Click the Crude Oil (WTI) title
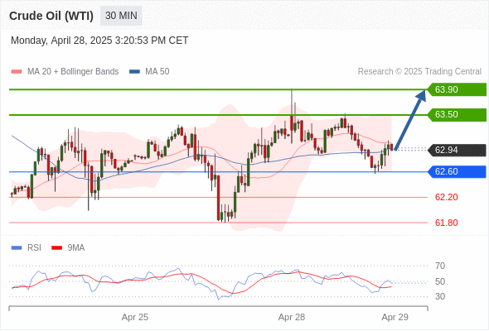Image resolution: width=489 pixels, height=331 pixels. 51,16
